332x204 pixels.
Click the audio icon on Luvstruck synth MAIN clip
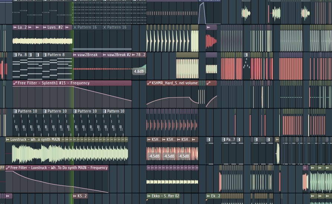click(x=8, y=140)
